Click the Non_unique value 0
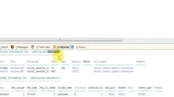The image size is (174, 97). pos(24,94)
